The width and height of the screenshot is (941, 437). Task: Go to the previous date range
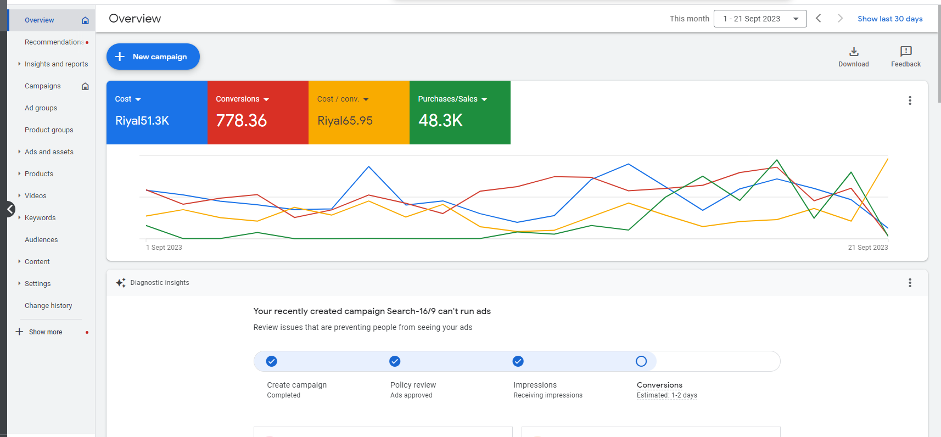(818, 19)
